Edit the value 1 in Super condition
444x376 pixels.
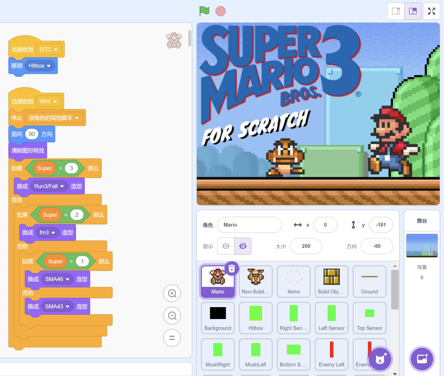click(82, 261)
